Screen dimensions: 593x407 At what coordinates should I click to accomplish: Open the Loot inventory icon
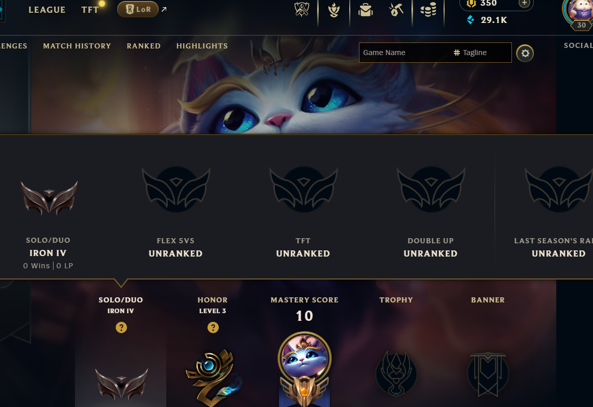tap(365, 10)
